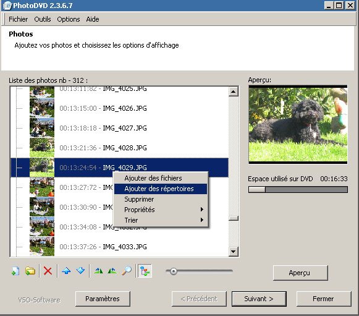
Task: Close the PhotoDVD window
Action: [x=350, y=6]
